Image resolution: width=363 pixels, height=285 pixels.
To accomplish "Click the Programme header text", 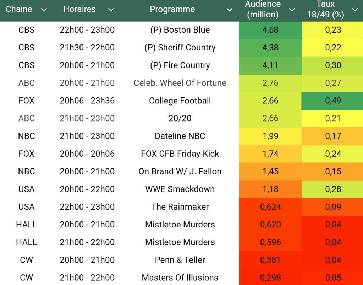I will click(x=172, y=9).
